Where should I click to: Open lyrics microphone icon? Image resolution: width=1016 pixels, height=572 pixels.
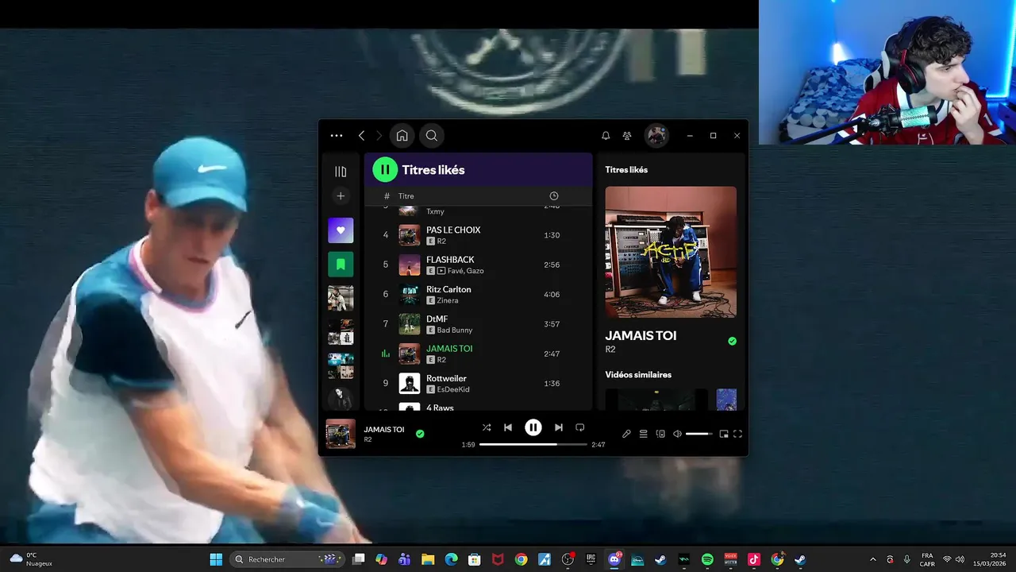click(626, 434)
